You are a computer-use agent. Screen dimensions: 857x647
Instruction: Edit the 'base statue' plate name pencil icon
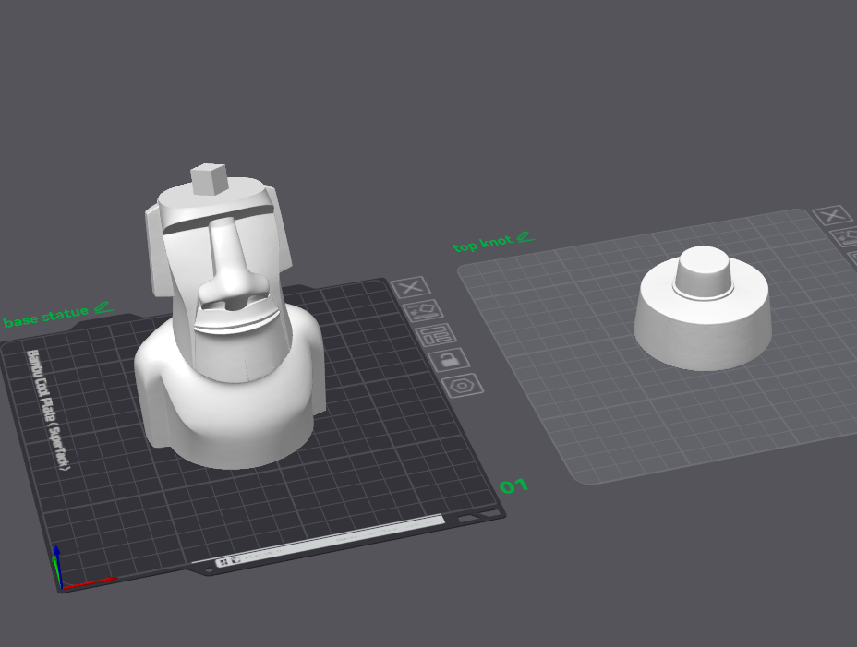coord(103,307)
